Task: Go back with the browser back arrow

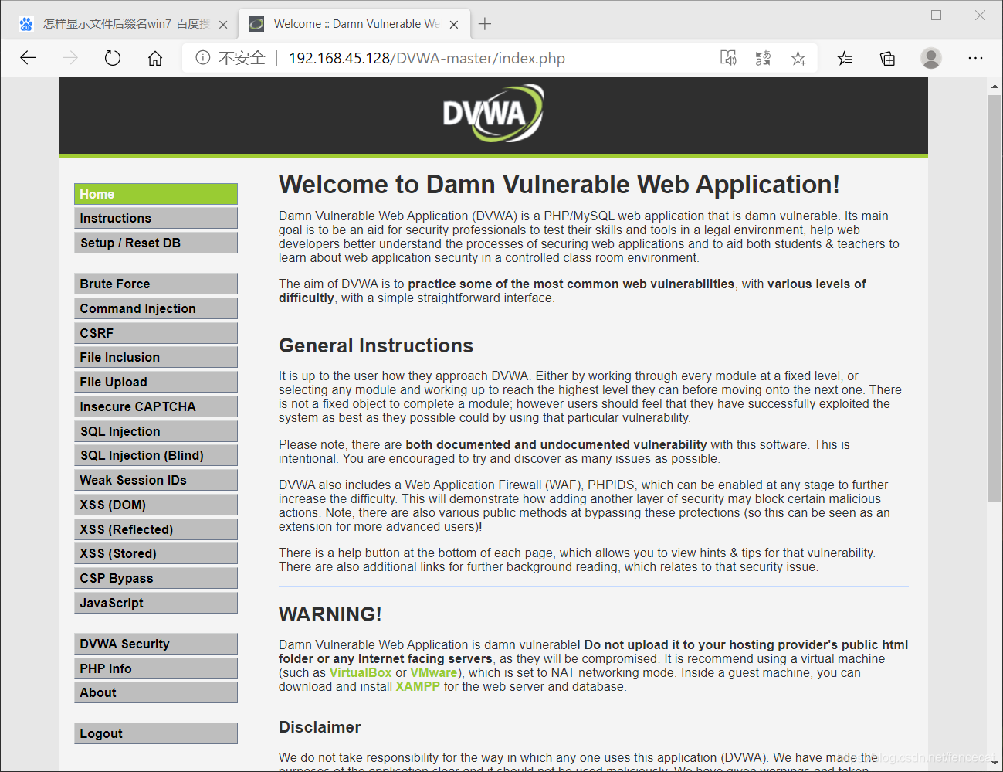Action: click(x=28, y=58)
